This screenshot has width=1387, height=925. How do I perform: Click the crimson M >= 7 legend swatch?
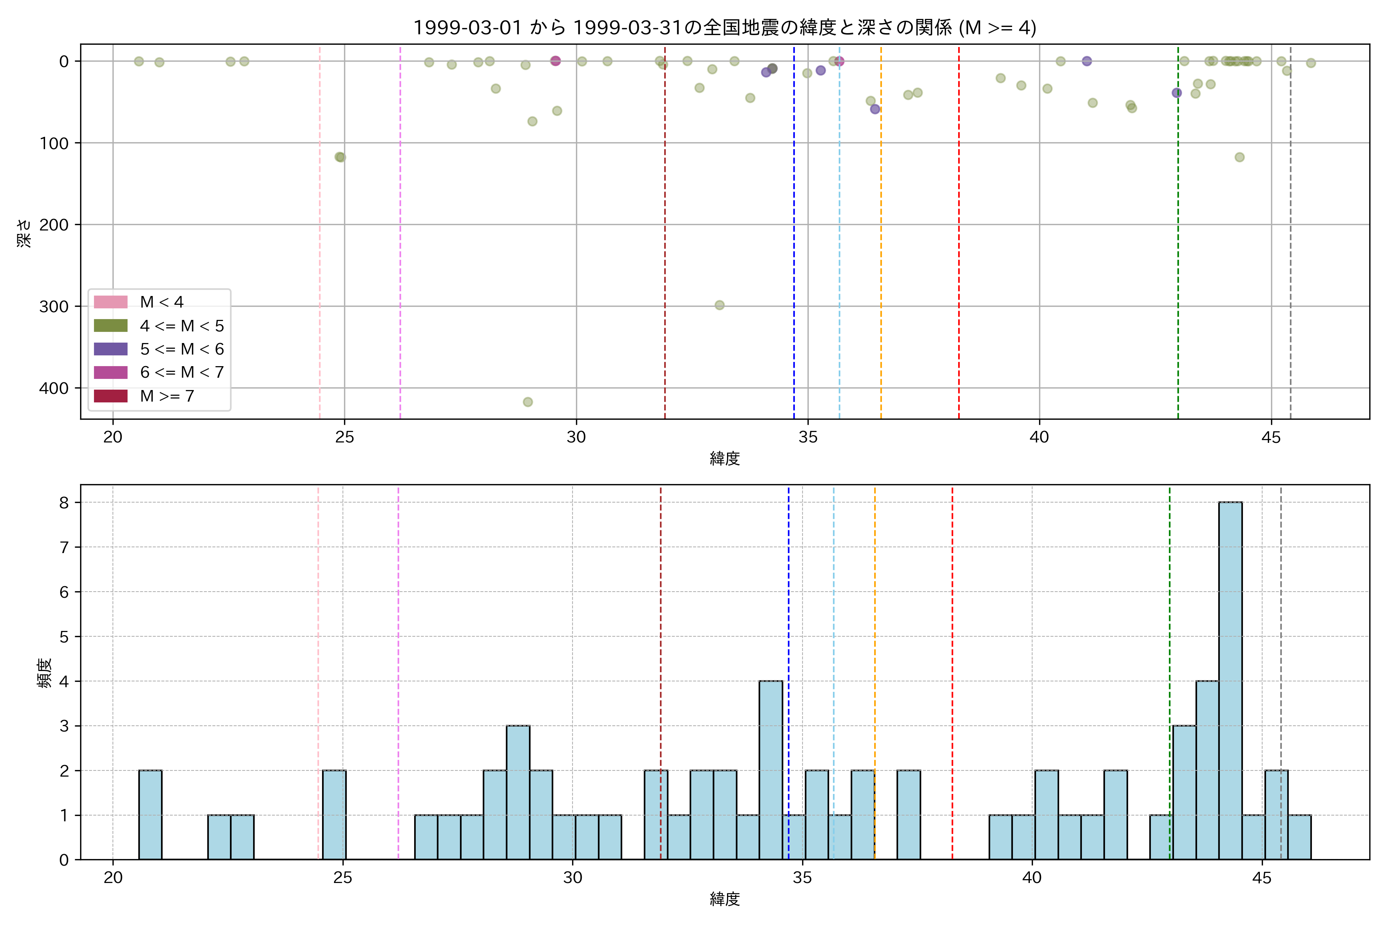[x=110, y=396]
